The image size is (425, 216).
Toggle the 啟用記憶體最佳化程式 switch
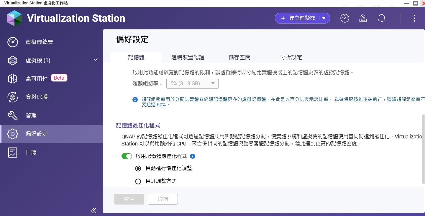[x=127, y=156]
